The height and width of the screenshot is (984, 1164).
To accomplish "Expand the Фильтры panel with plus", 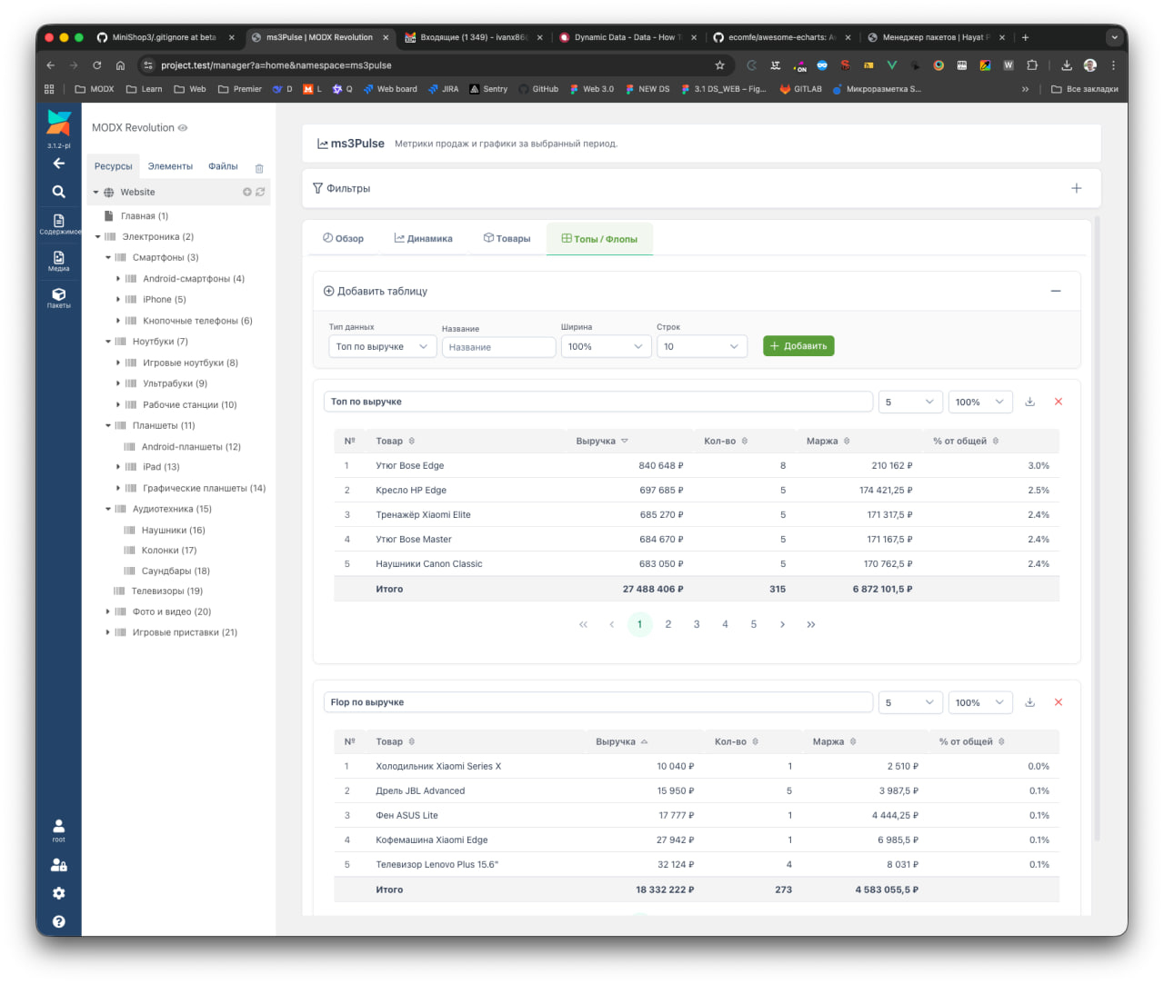I will [x=1076, y=188].
